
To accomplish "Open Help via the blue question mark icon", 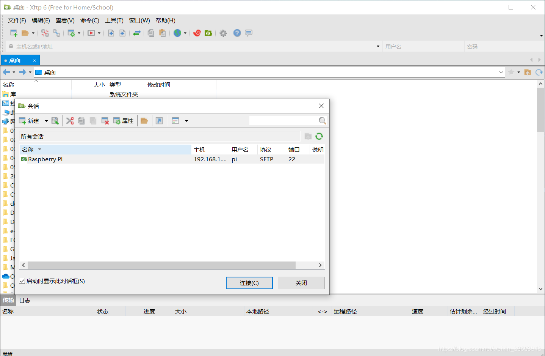I will [237, 33].
